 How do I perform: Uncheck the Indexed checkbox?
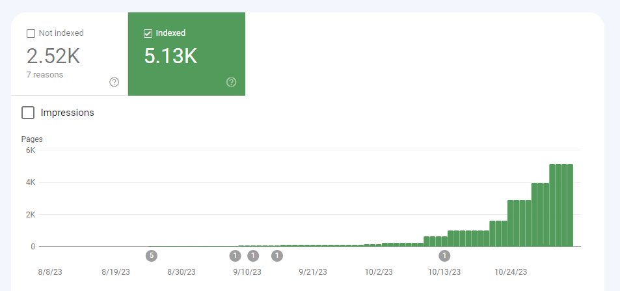coord(148,34)
